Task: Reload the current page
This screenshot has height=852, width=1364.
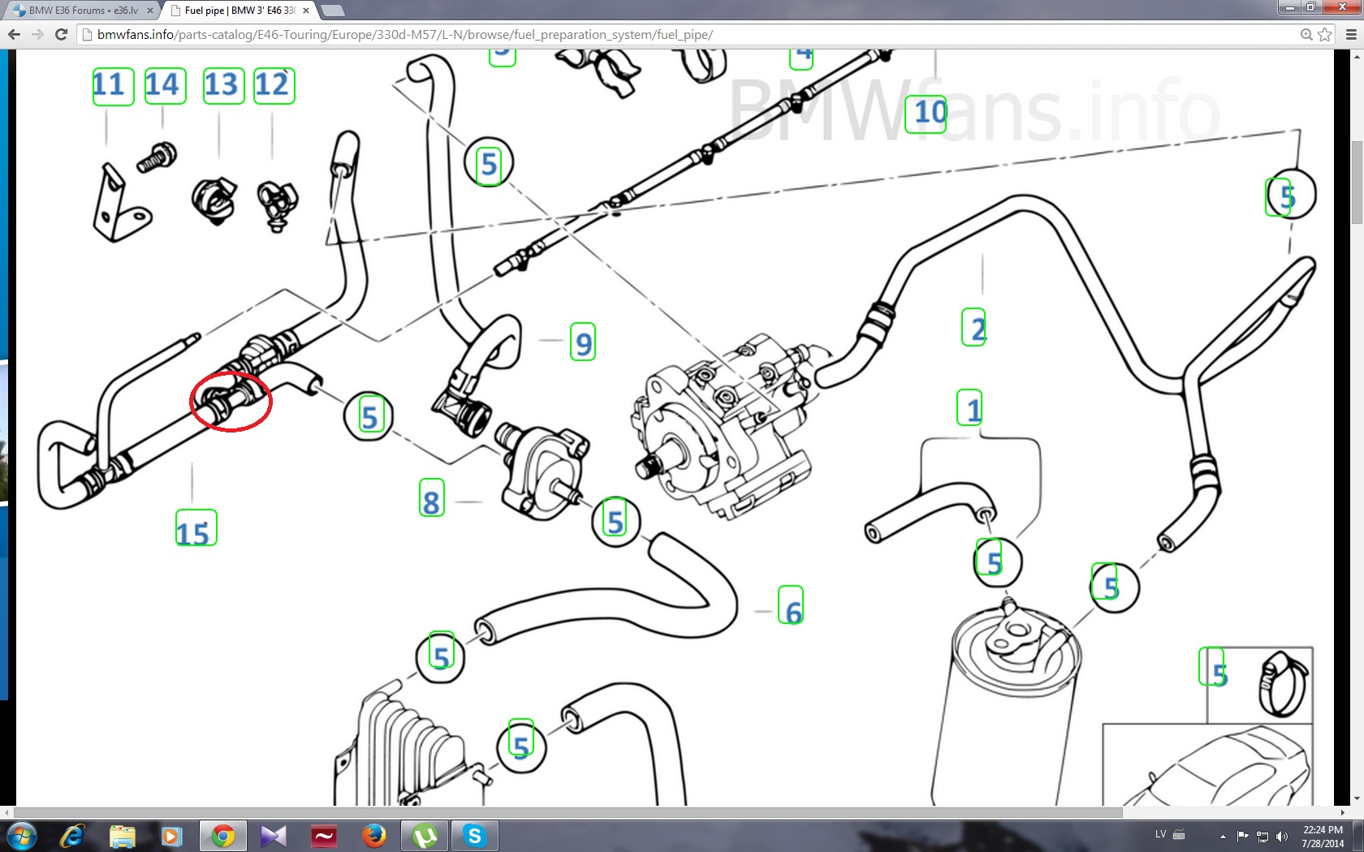Action: coord(61,34)
